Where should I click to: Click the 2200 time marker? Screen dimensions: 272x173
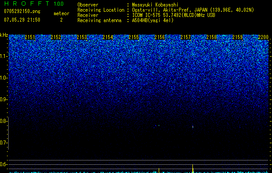pyautogui.click(x=263, y=37)
